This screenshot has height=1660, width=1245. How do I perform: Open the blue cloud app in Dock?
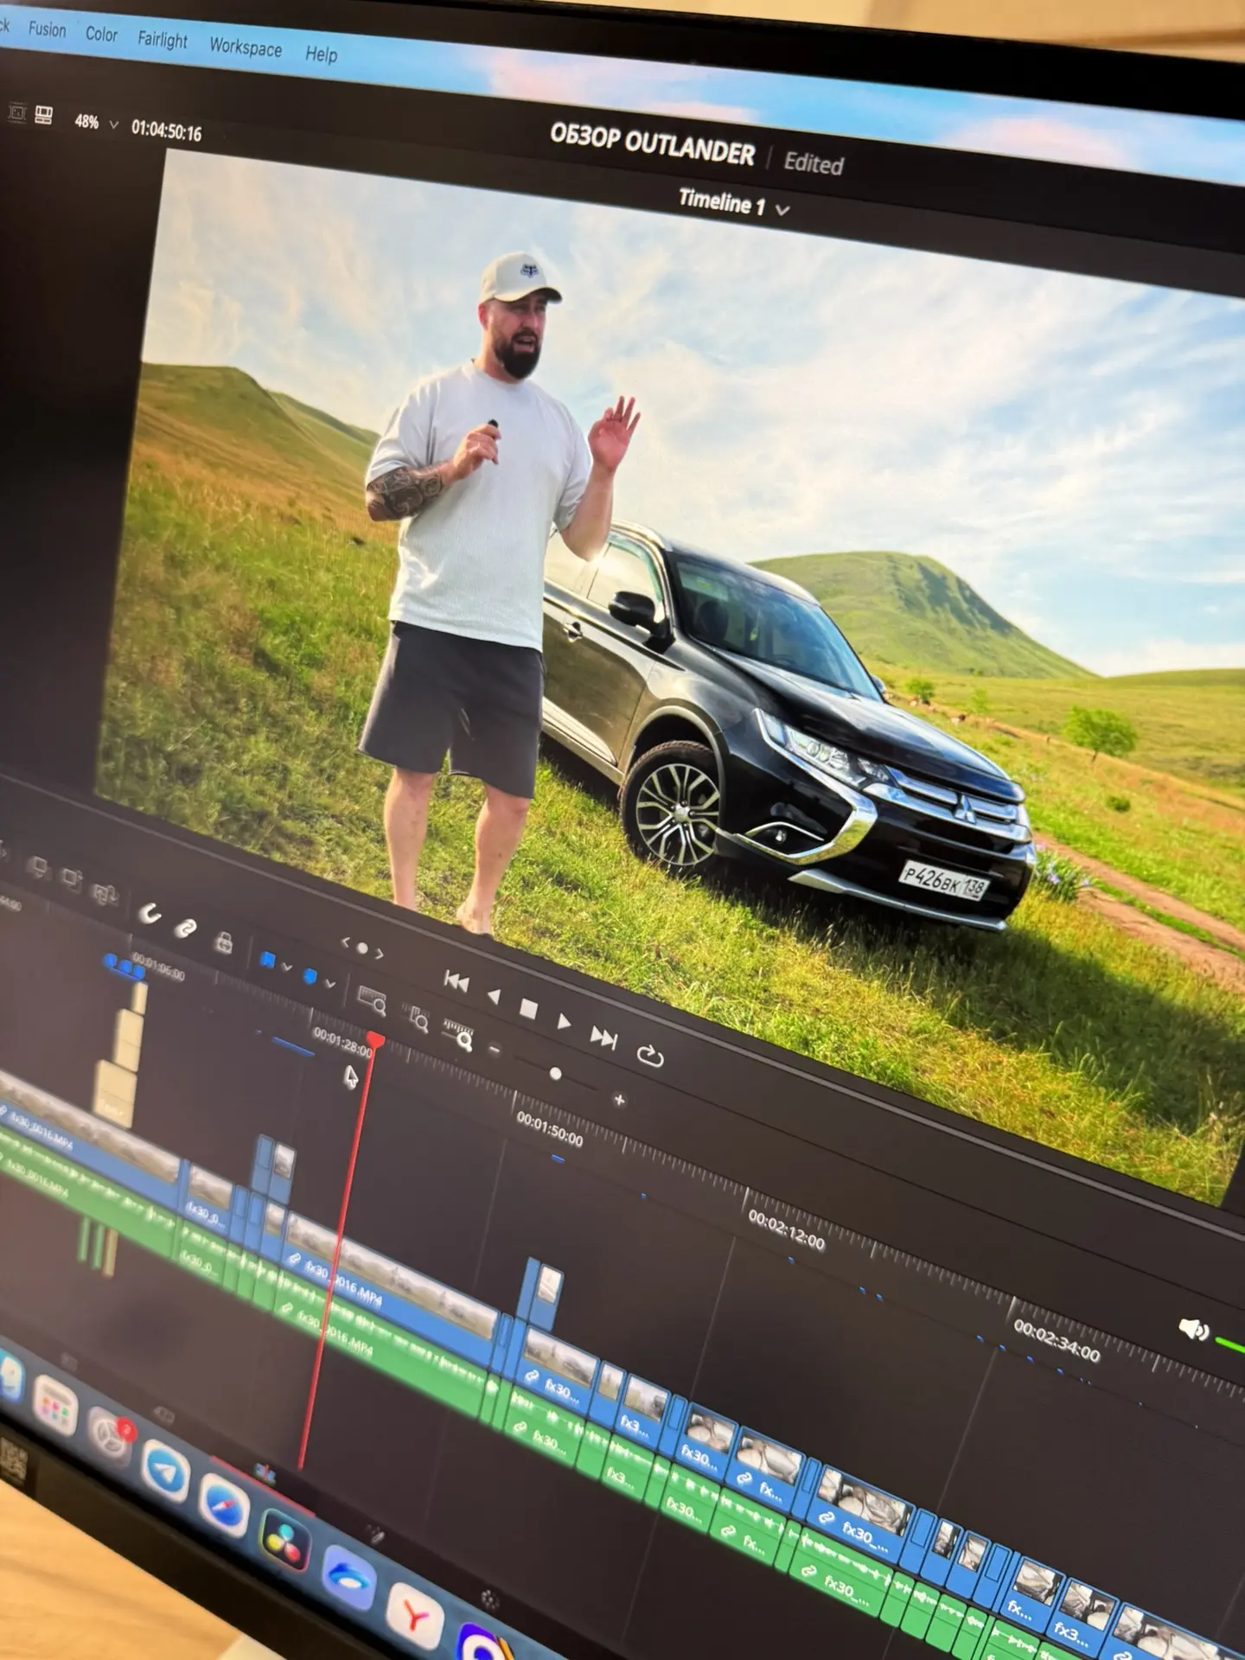[x=348, y=1578]
